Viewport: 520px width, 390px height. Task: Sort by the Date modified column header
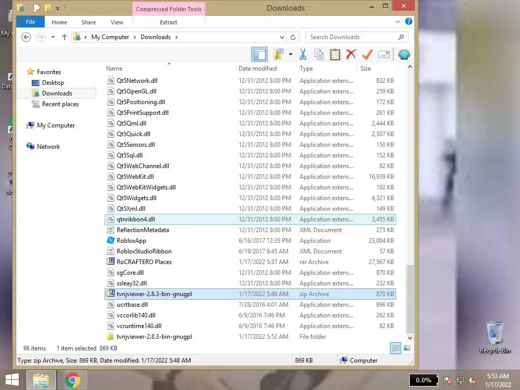[257, 69]
